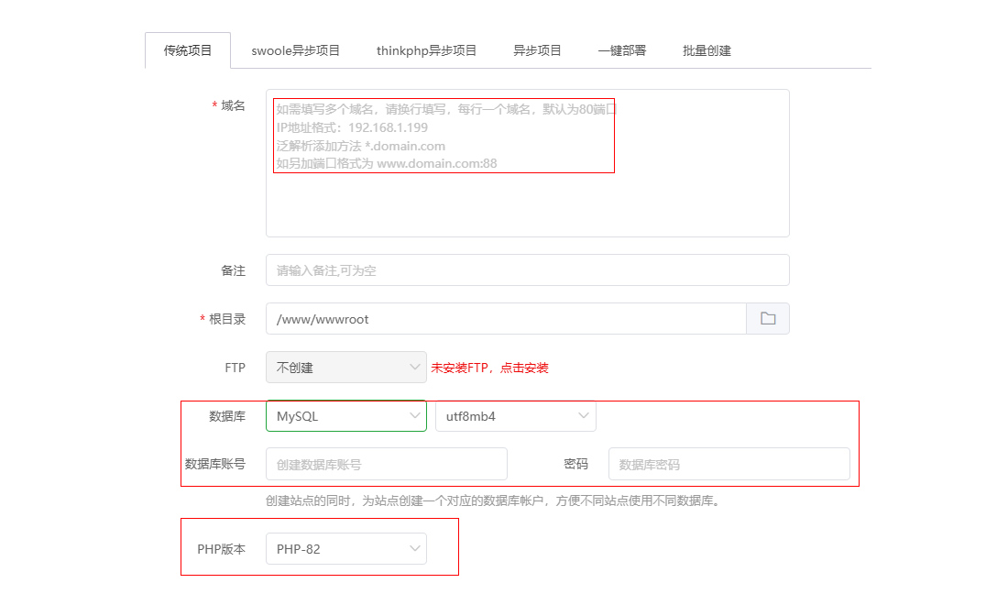Switch to the swoole异步项目 tab
The width and height of the screenshot is (1008, 605).
point(296,50)
